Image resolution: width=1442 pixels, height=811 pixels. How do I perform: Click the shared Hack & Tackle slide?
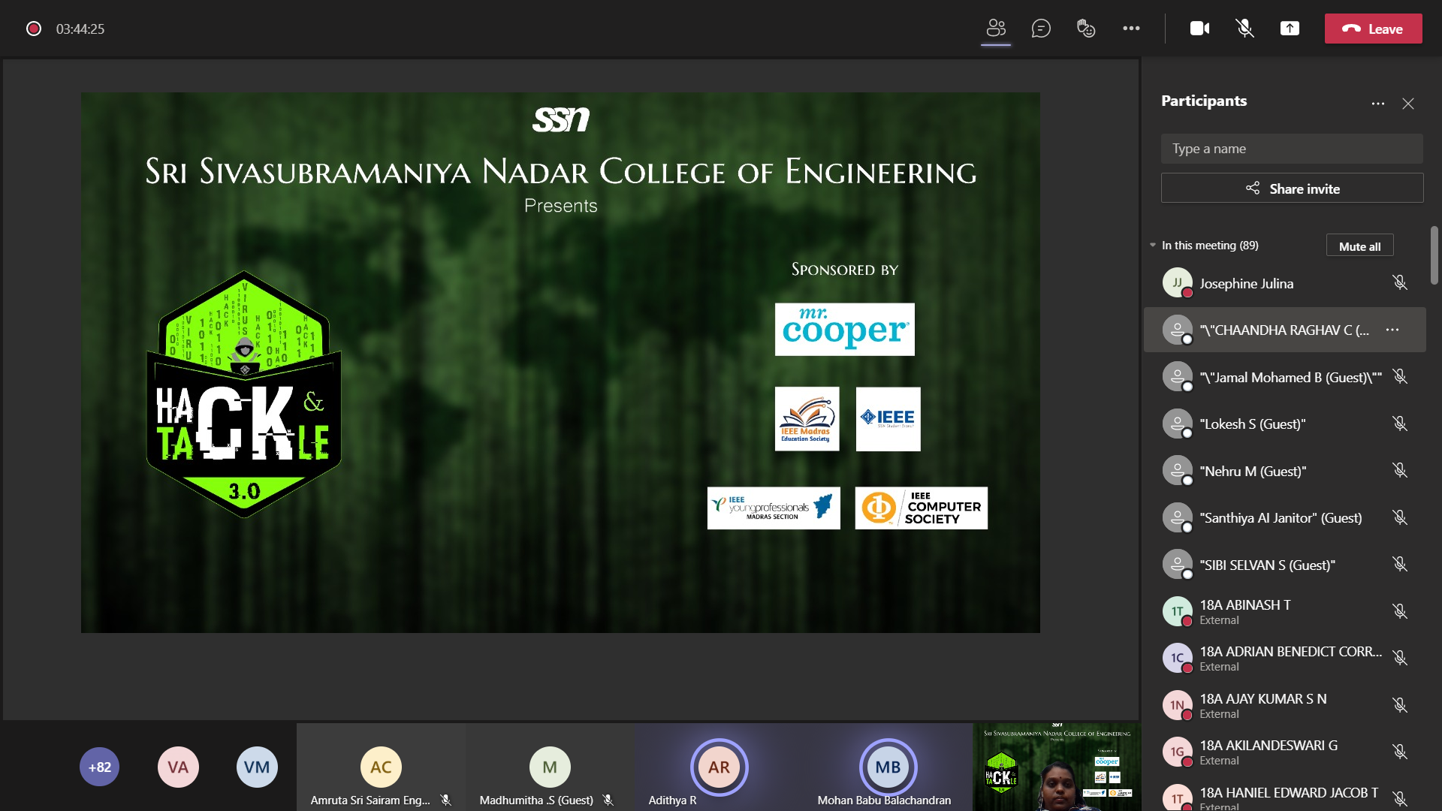pos(560,363)
